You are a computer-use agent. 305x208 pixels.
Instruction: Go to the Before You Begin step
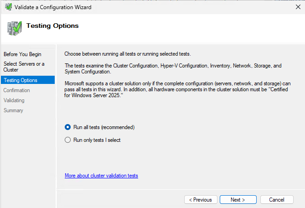[x=22, y=54]
